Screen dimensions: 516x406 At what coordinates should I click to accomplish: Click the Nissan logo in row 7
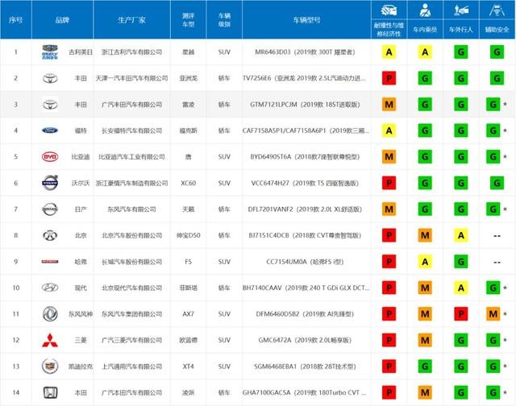point(50,209)
